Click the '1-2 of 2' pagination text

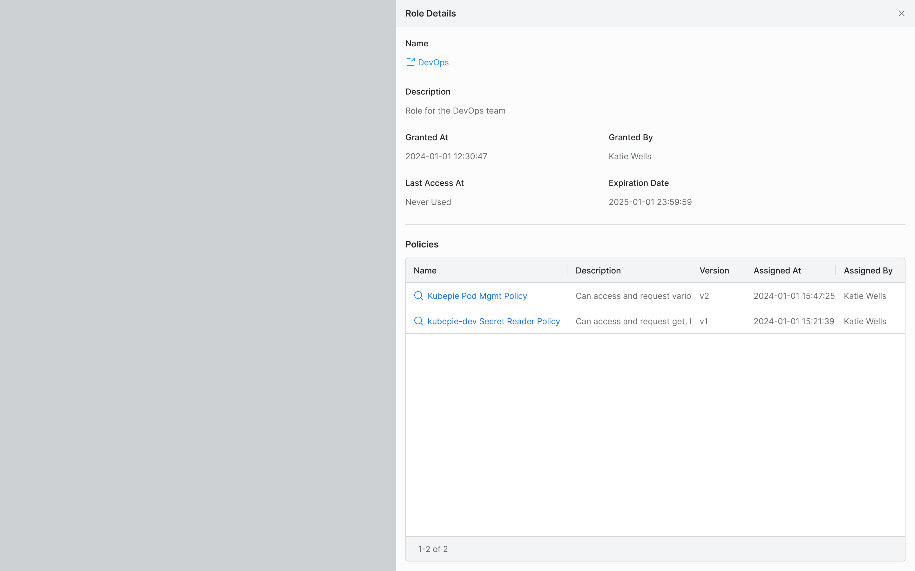pyautogui.click(x=433, y=549)
